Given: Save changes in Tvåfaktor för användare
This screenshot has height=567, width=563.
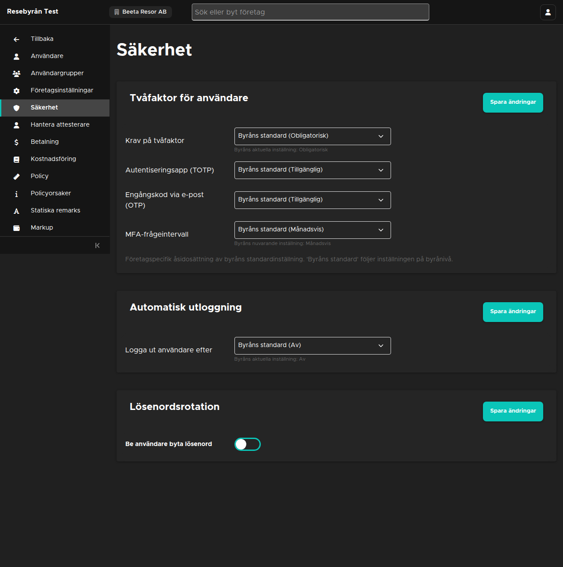Looking at the screenshot, I should (x=513, y=102).
